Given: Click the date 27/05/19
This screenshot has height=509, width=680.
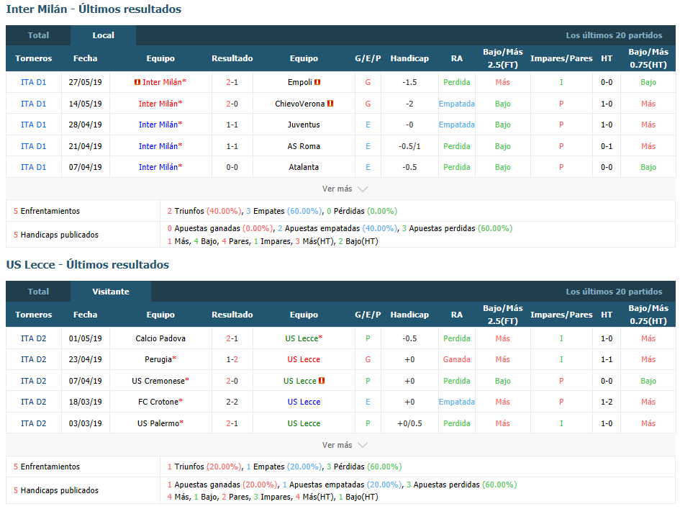Looking at the screenshot, I should (86, 82).
